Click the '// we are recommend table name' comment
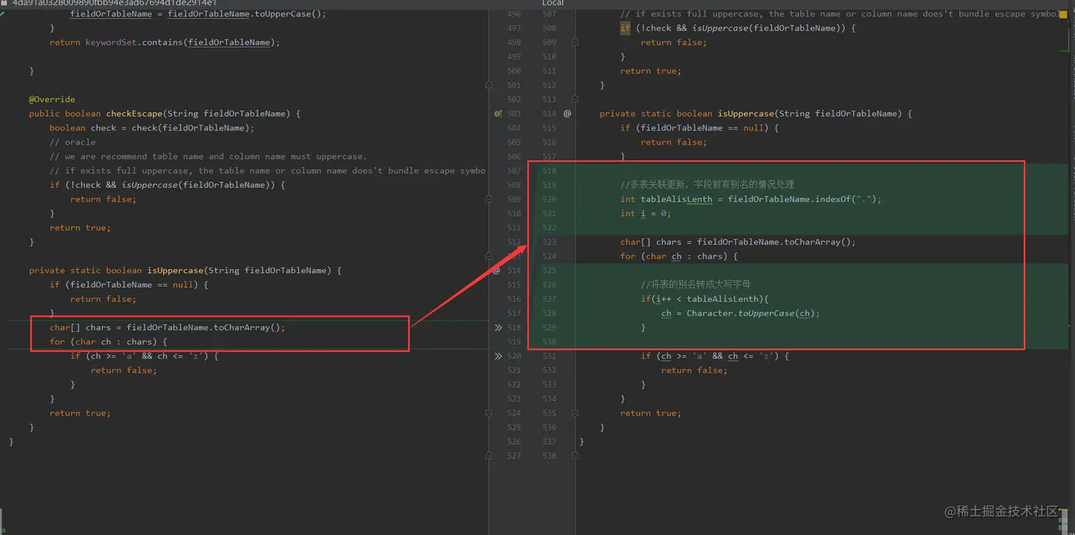This screenshot has width=1075, height=535. (208, 157)
